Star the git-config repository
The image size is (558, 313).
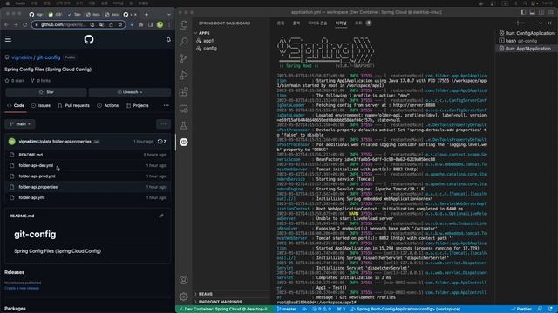pos(46,92)
